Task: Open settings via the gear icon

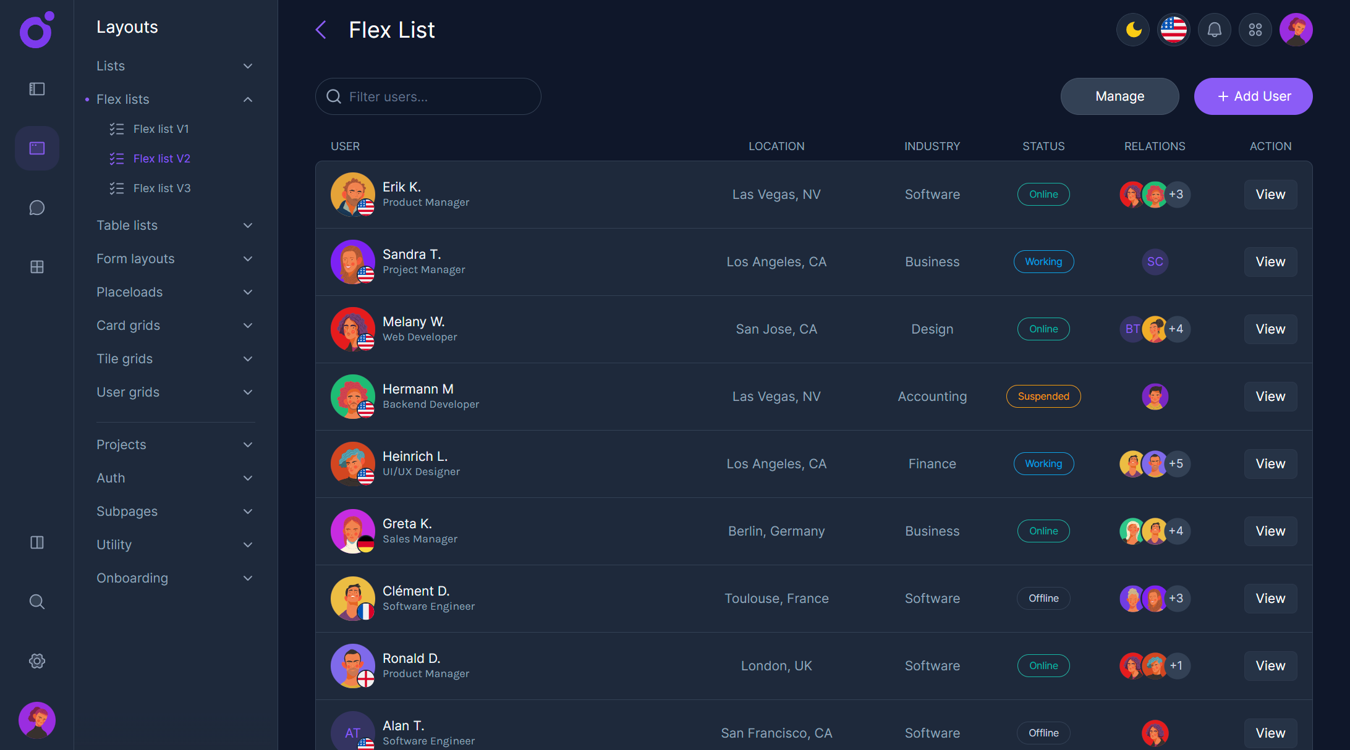Action: pos(36,660)
